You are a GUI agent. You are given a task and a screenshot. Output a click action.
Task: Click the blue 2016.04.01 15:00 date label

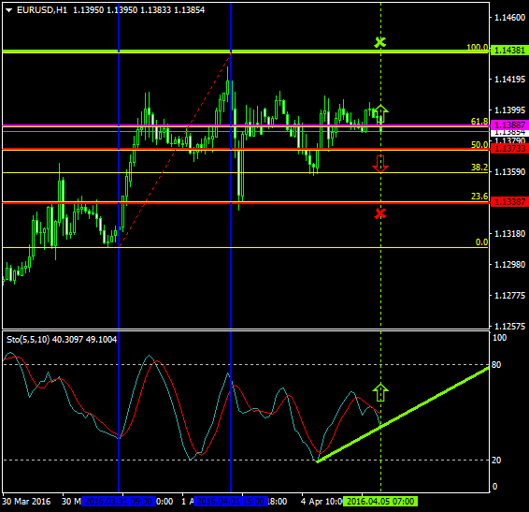point(231,501)
